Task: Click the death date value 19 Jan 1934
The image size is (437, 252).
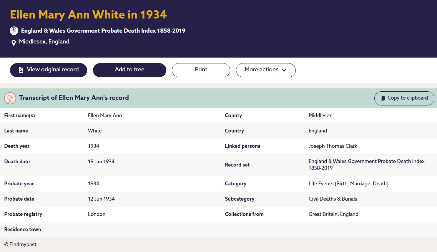Action: 101,162
